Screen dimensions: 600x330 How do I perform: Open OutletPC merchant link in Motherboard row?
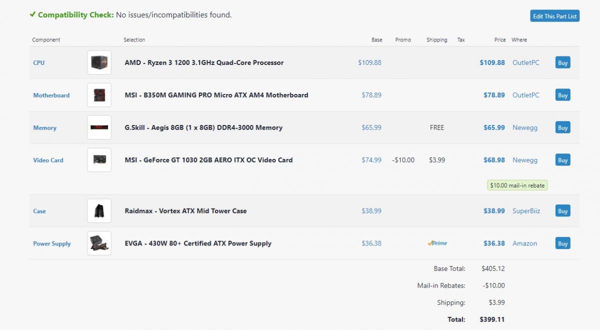526,95
